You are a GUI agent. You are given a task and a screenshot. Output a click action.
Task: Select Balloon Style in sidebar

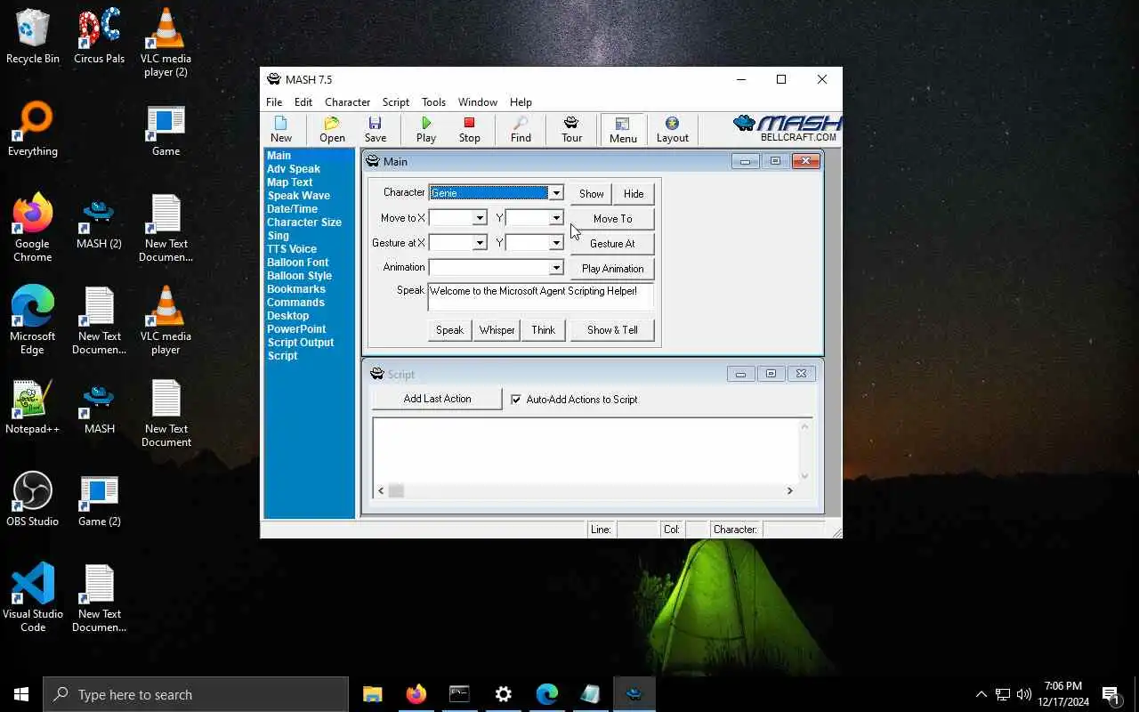[299, 276]
